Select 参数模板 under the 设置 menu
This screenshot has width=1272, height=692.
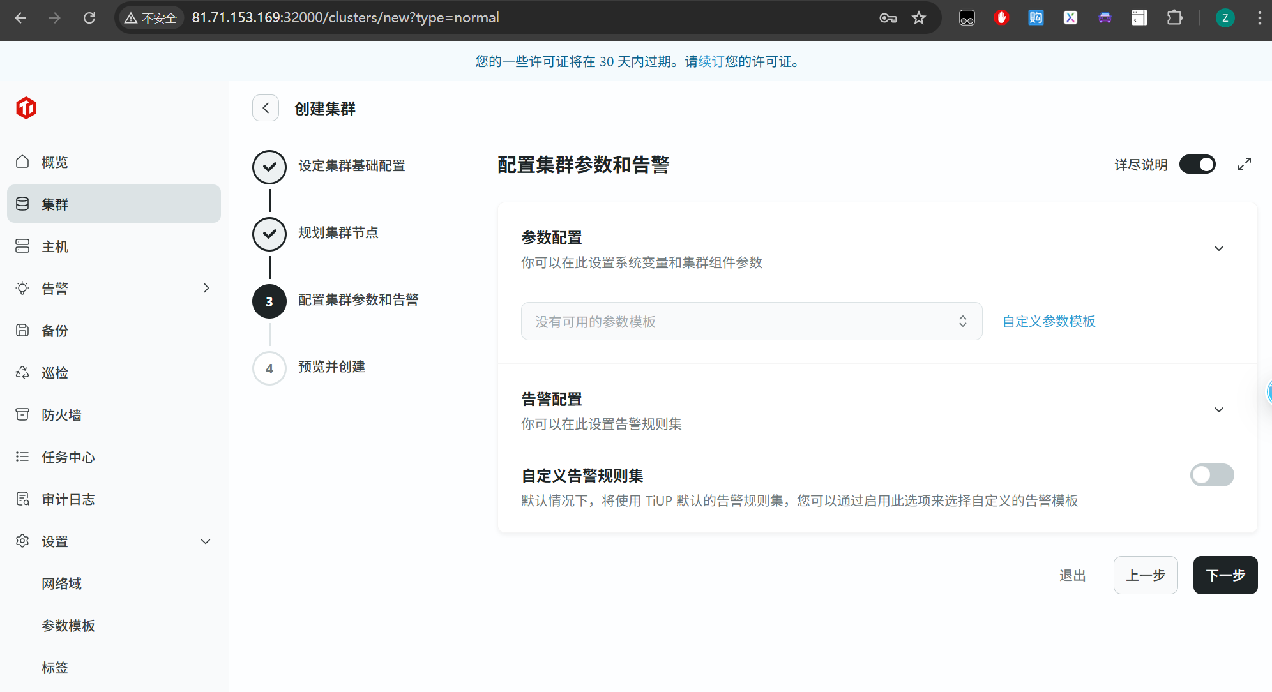(x=68, y=626)
